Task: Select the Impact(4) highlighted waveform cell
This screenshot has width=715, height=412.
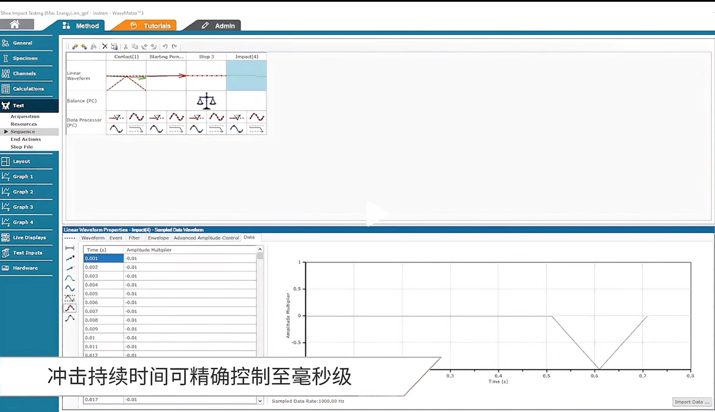Action: click(x=246, y=75)
